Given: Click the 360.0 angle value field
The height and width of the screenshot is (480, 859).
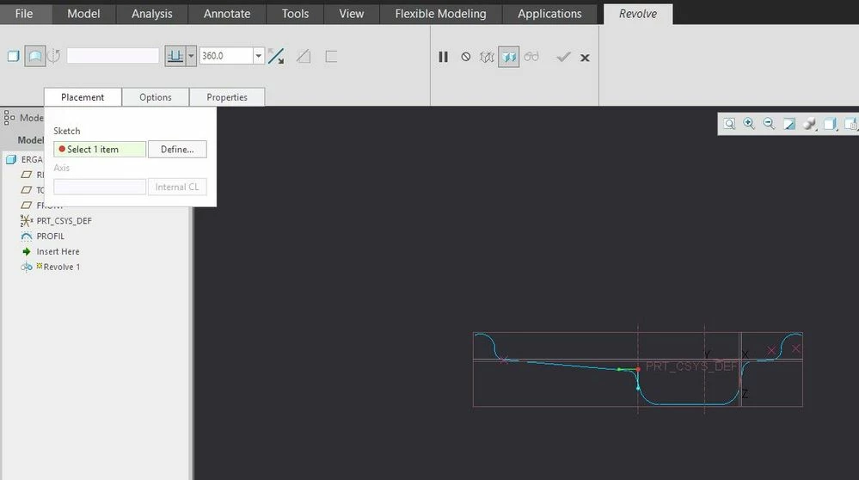Looking at the screenshot, I should pyautogui.click(x=225, y=56).
